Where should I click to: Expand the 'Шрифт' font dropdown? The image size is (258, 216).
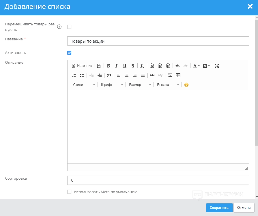[x=112, y=85]
